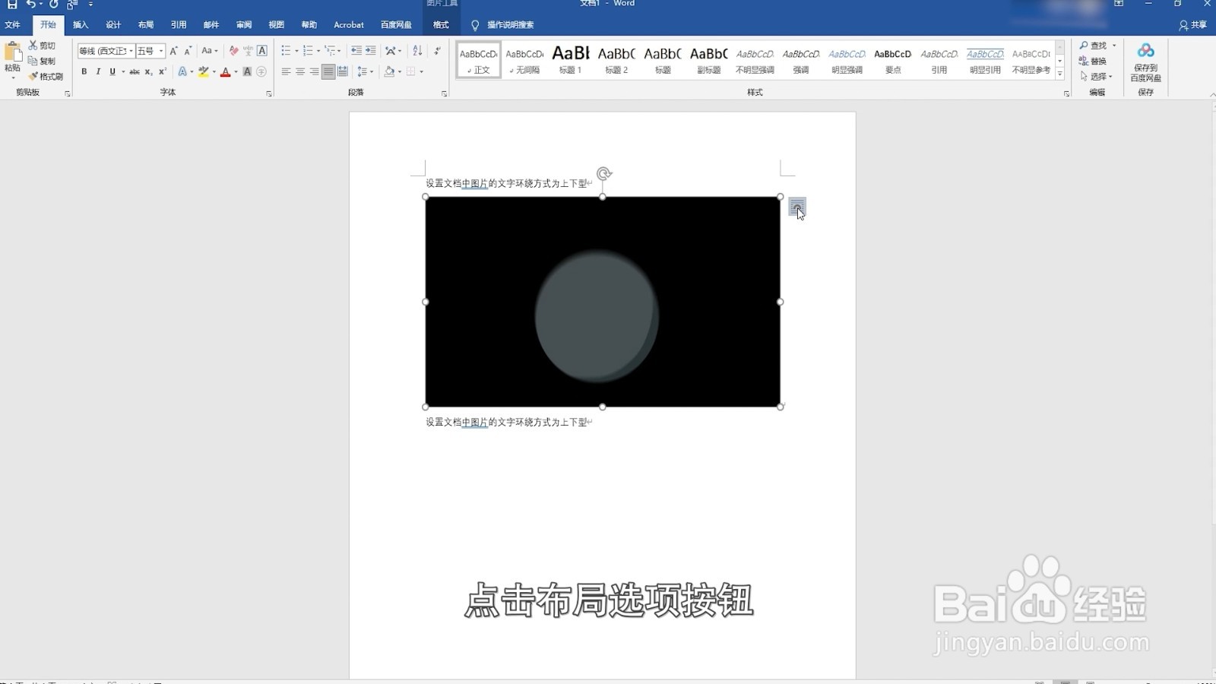Click the 复制 (Copy) icon
Image resolution: width=1216 pixels, height=684 pixels.
tap(33, 61)
